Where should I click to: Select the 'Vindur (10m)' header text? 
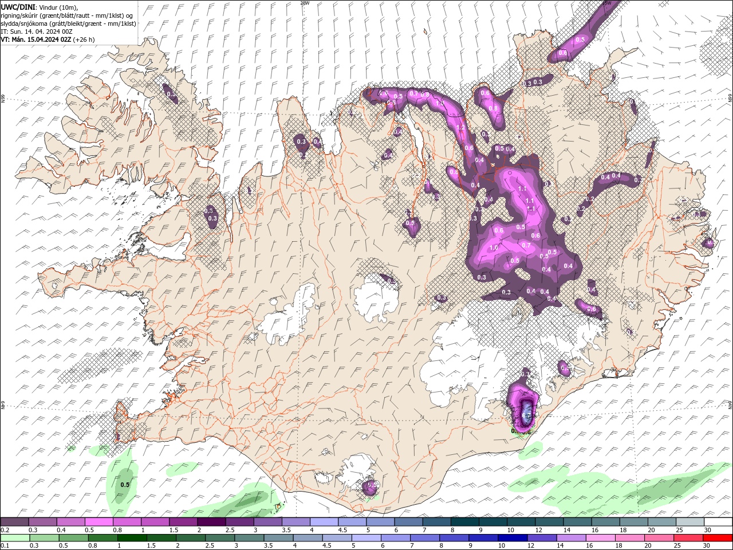pos(58,7)
